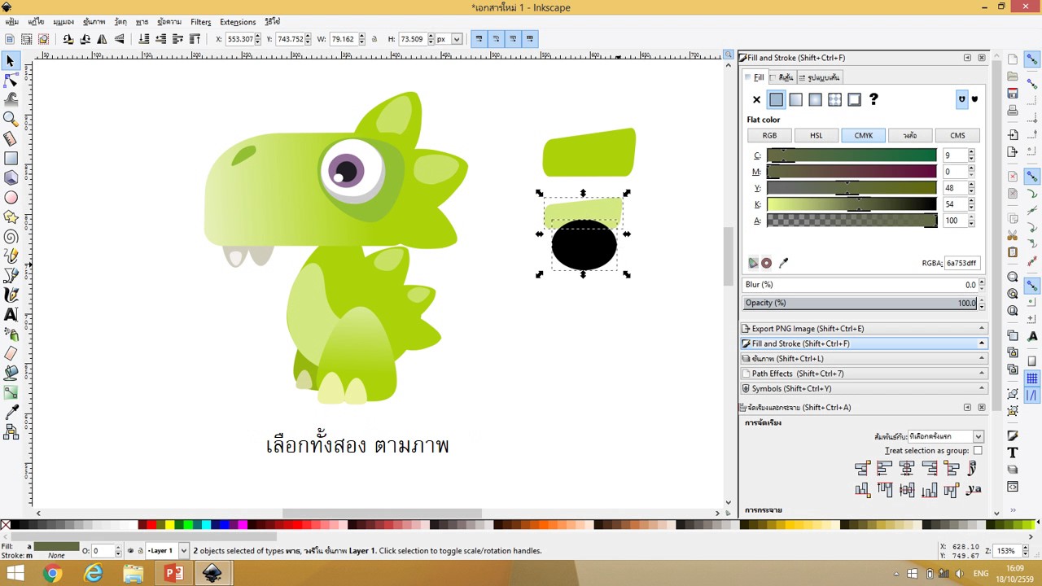Align bottom edges of objects
Viewport: 1042px width, 586px height.
coord(928,489)
